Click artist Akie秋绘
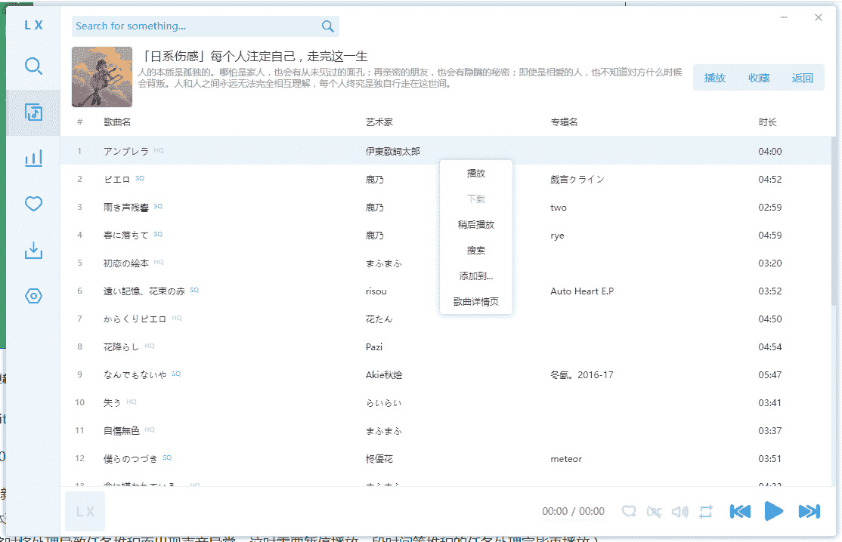The width and height of the screenshot is (842, 542). click(384, 374)
